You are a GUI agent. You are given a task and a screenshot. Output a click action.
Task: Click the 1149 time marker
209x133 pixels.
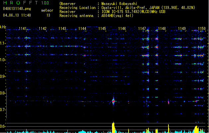click(x=182, y=29)
